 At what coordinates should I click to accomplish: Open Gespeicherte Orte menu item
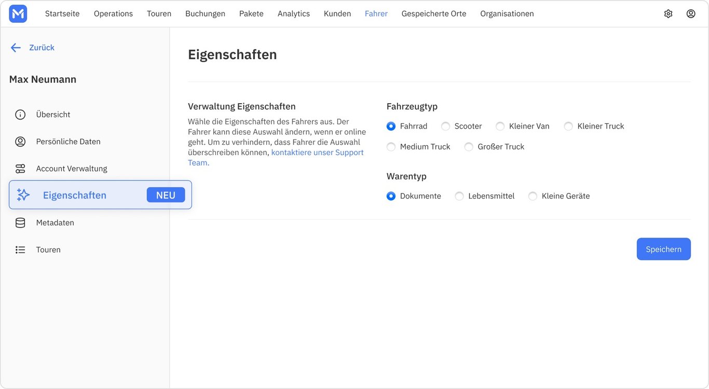[434, 14]
